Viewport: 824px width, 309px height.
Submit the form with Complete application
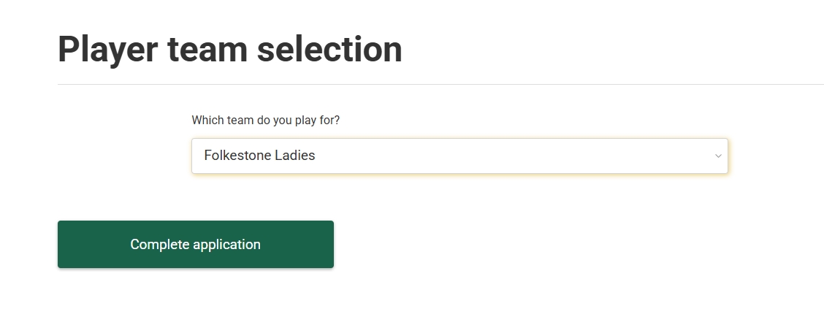coord(196,244)
